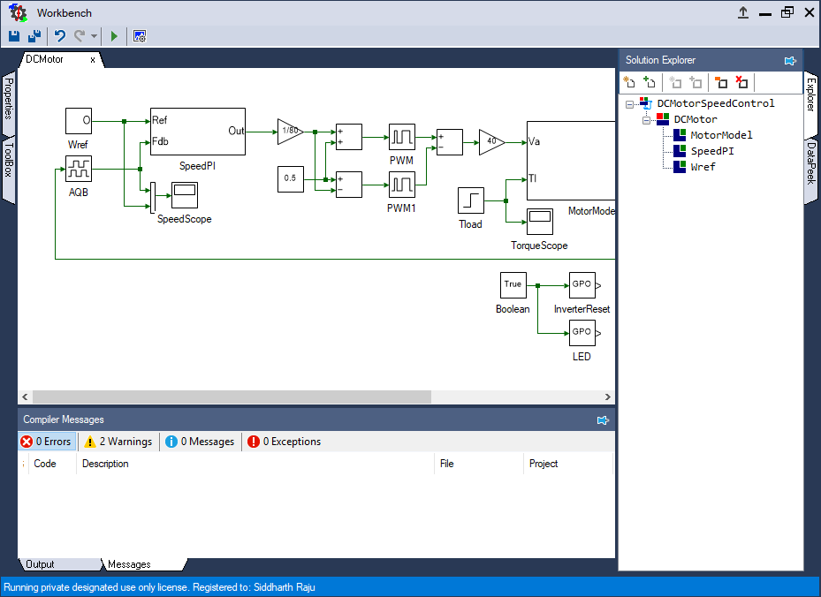Sort messages by the Description column
Image resolution: width=821 pixels, height=597 pixels.
click(x=255, y=464)
